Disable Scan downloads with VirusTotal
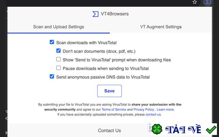The height and width of the screenshot is (137, 219). pos(52,42)
